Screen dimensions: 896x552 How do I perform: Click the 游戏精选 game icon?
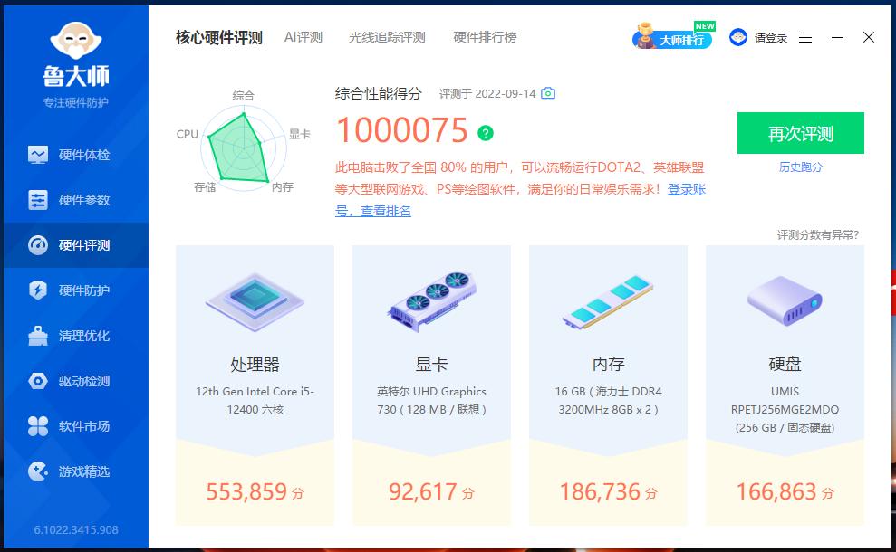[x=38, y=471]
